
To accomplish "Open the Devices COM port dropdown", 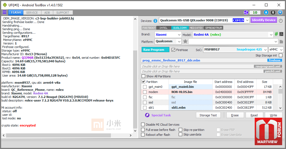I will tap(247, 20).
